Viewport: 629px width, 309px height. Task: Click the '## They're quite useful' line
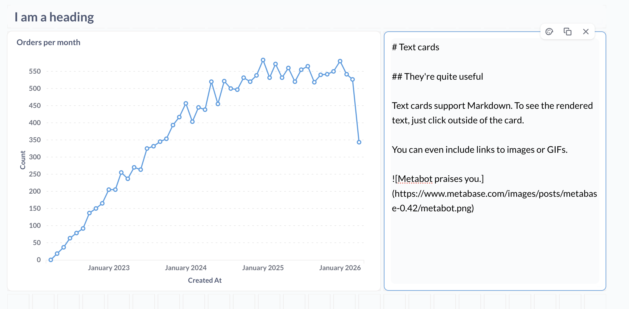(x=437, y=77)
